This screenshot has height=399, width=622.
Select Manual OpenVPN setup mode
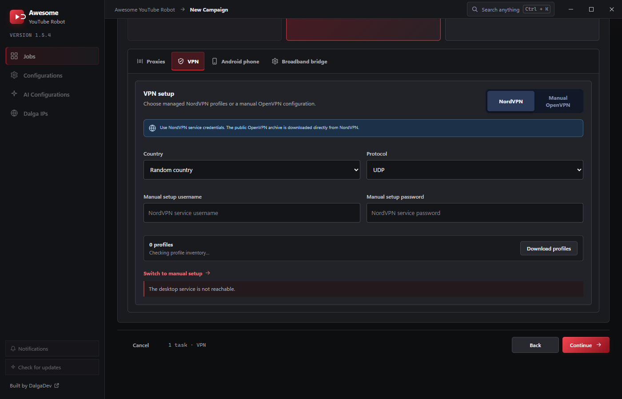pyautogui.click(x=558, y=102)
